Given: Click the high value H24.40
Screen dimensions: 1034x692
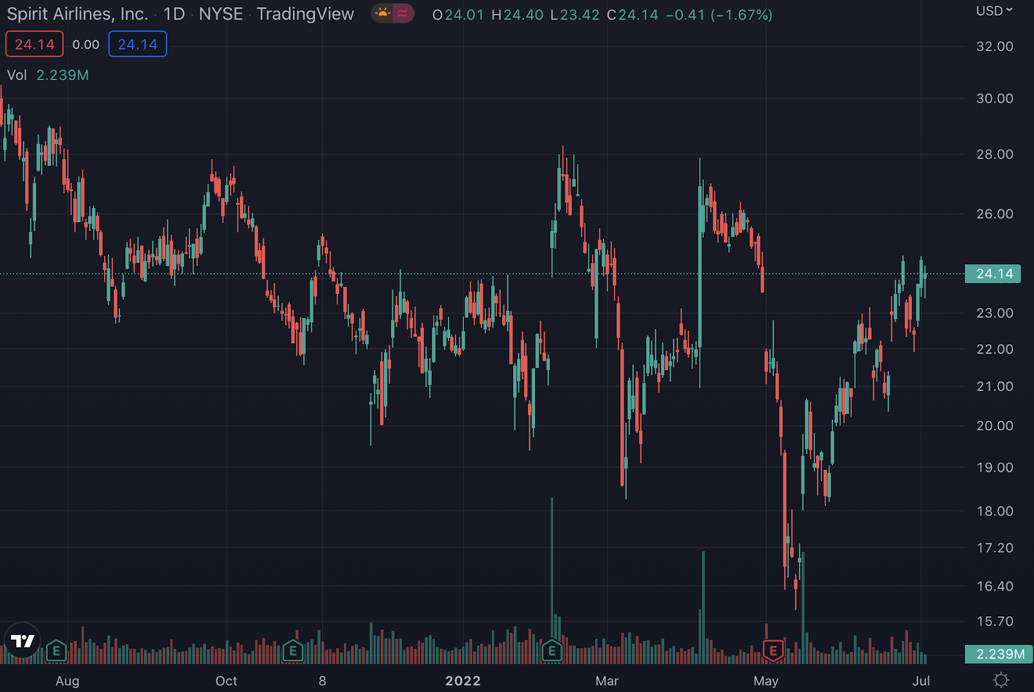Looking at the screenshot, I should (x=518, y=15).
